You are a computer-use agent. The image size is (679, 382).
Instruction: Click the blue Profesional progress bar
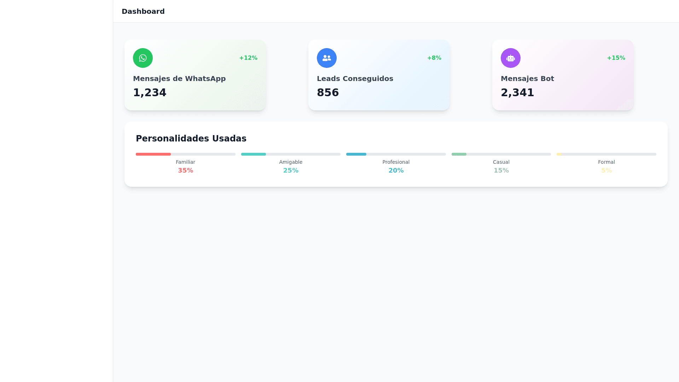coord(356,154)
